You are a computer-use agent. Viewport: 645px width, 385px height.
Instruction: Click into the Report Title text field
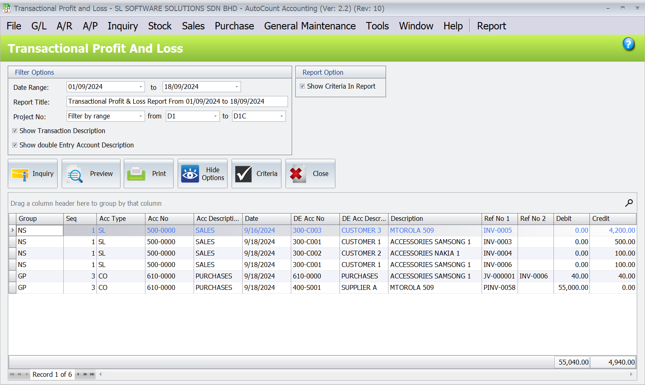tap(177, 102)
